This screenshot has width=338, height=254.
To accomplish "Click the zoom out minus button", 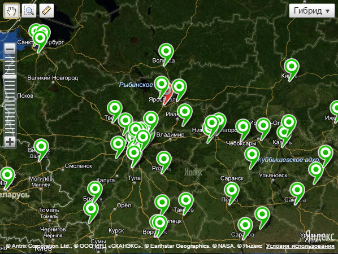I will click(10, 50).
